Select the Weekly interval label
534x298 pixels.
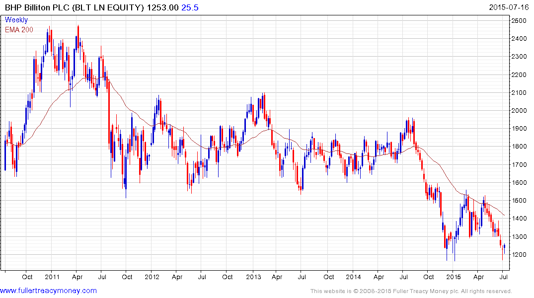16,20
